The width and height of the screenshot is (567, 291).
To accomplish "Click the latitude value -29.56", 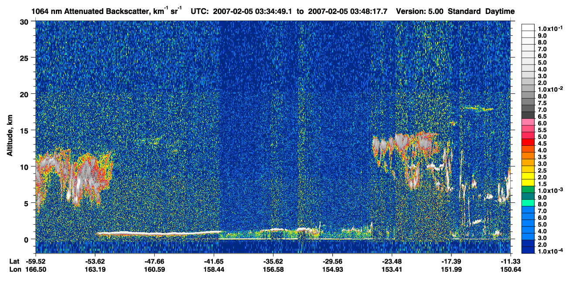I will [x=332, y=261].
